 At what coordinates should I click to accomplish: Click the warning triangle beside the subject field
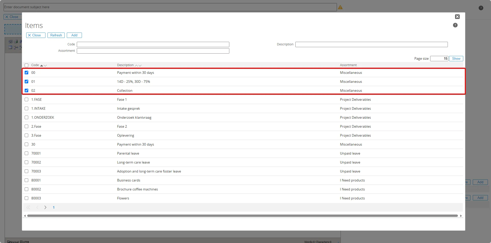point(340,7)
